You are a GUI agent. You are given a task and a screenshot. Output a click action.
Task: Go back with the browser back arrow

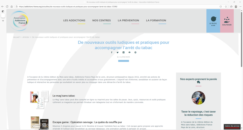coord(3,6)
